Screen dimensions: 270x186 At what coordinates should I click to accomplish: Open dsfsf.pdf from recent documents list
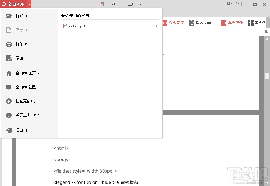[x=77, y=26]
